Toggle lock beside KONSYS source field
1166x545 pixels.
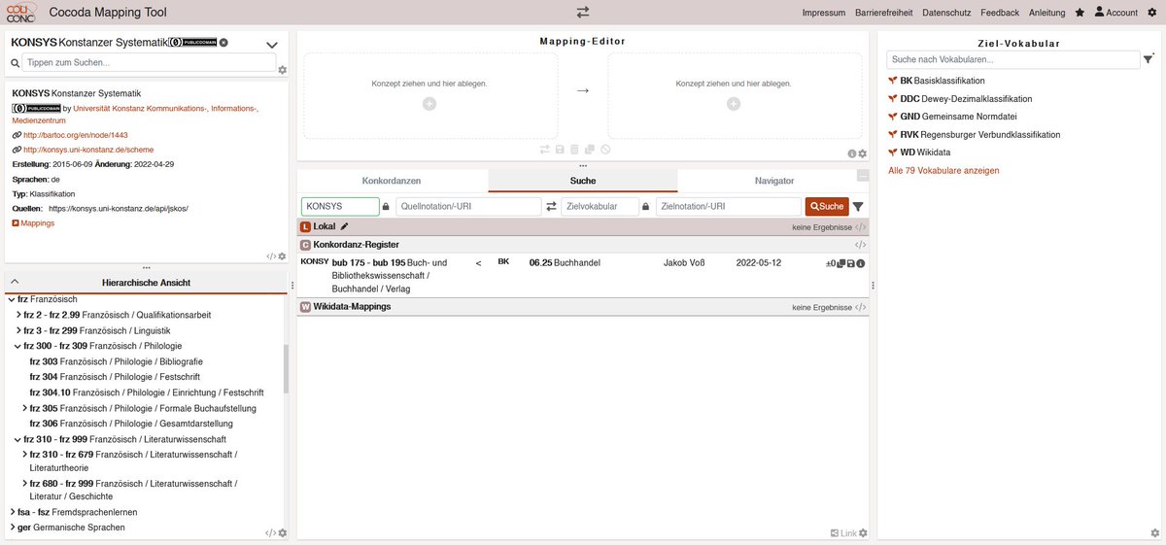(x=387, y=206)
